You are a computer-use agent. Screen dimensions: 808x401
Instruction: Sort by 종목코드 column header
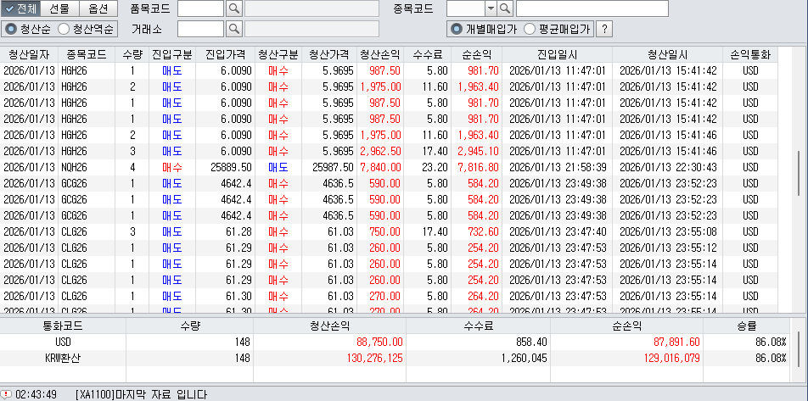click(86, 54)
